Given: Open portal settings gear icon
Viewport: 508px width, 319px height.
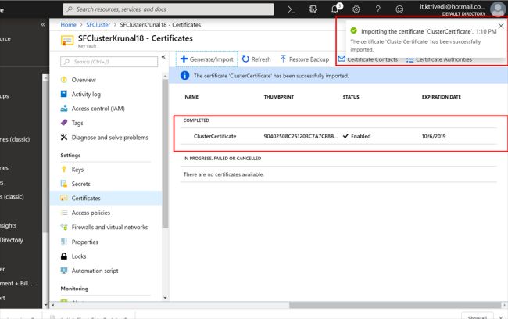Looking at the screenshot, I should (356, 9).
